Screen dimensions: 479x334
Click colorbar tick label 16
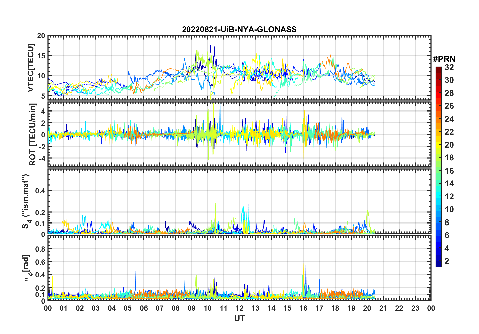click(x=449, y=171)
